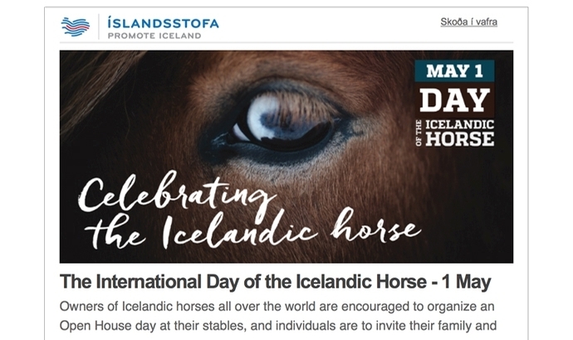Click the vertical divider beside the logo

point(99,27)
